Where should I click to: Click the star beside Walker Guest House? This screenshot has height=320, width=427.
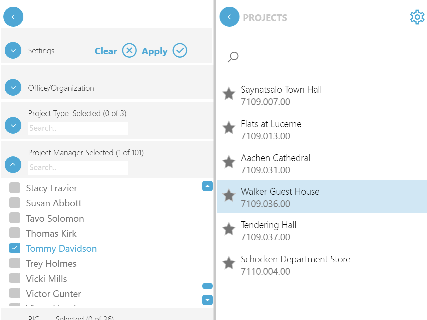(229, 195)
